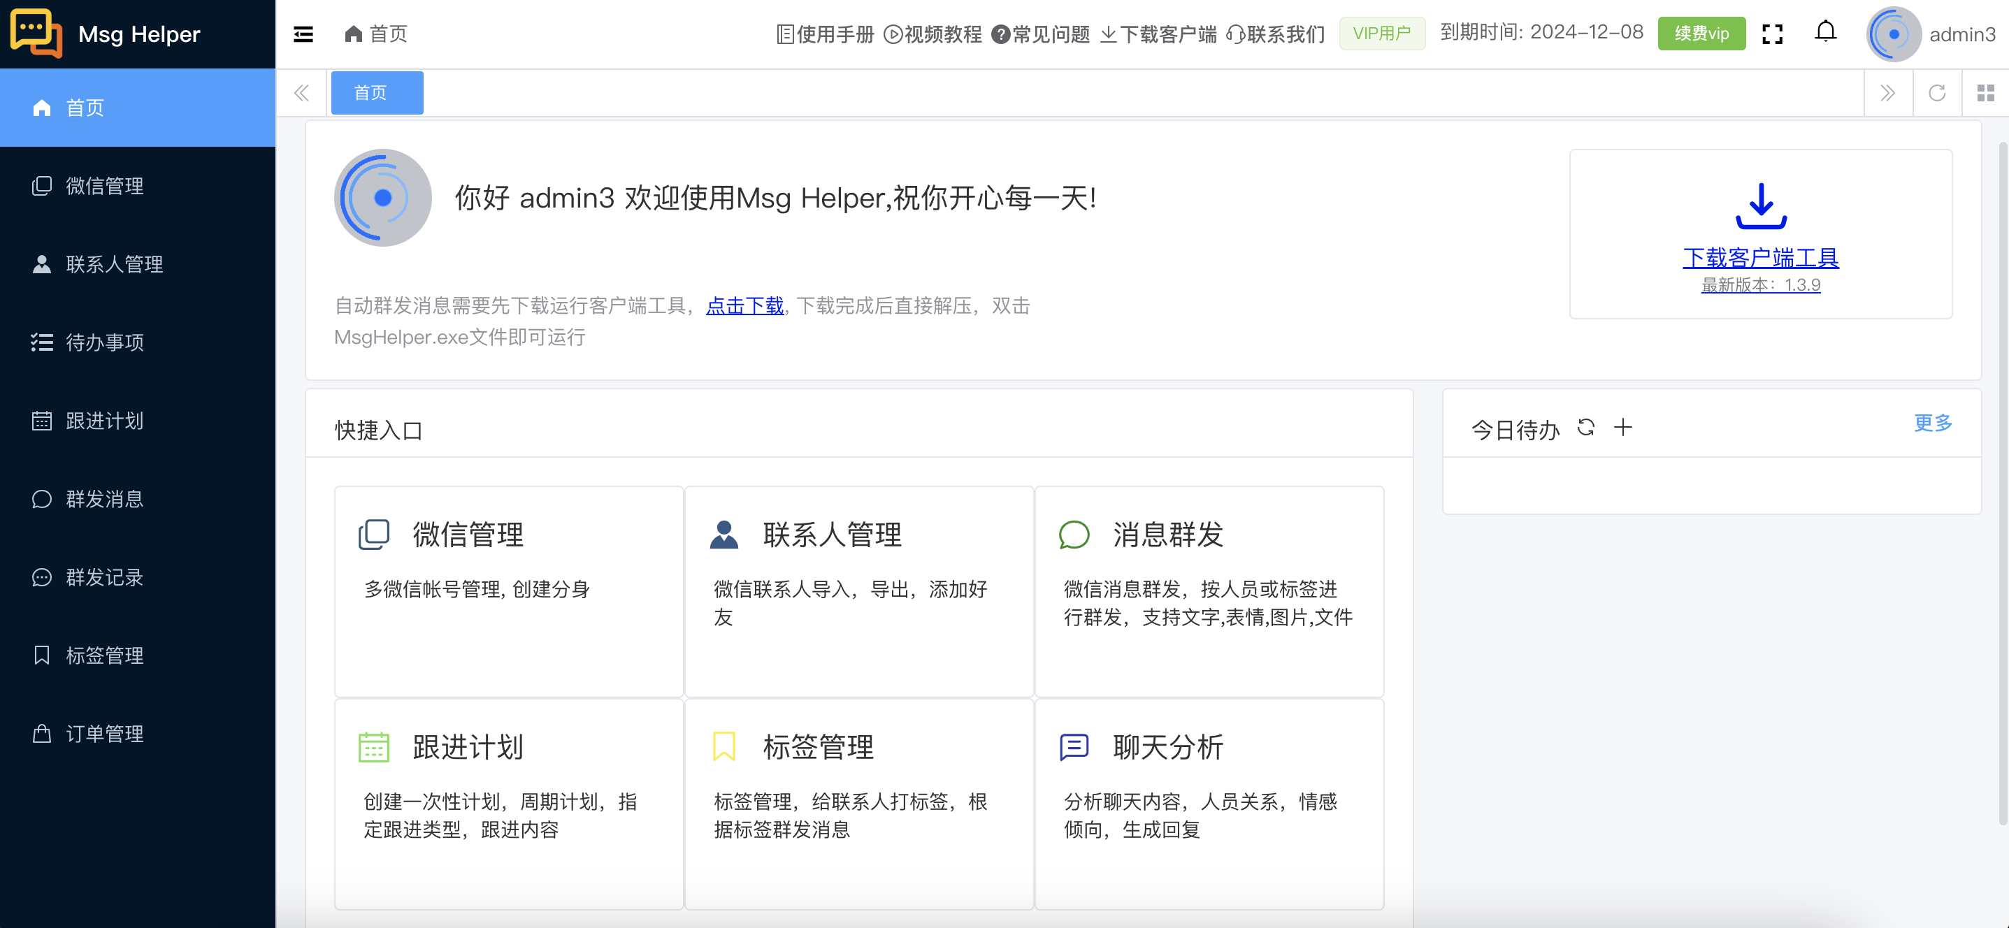
Task: Click the 点击下载 link
Action: pyautogui.click(x=744, y=305)
